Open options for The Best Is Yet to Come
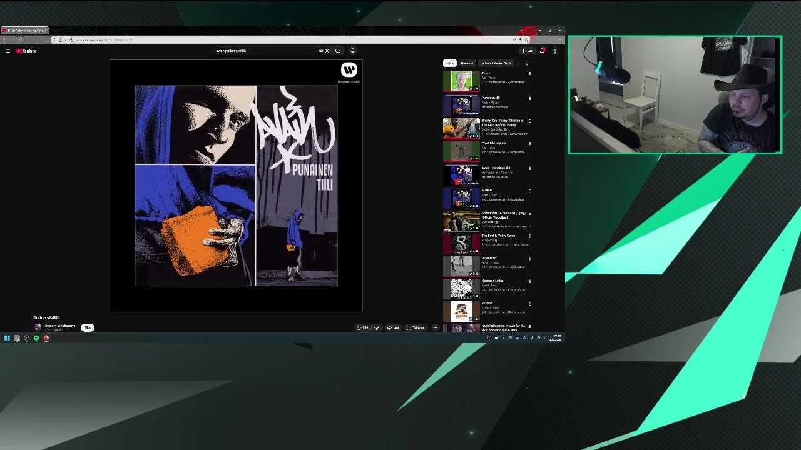The image size is (801, 450). 529,236
